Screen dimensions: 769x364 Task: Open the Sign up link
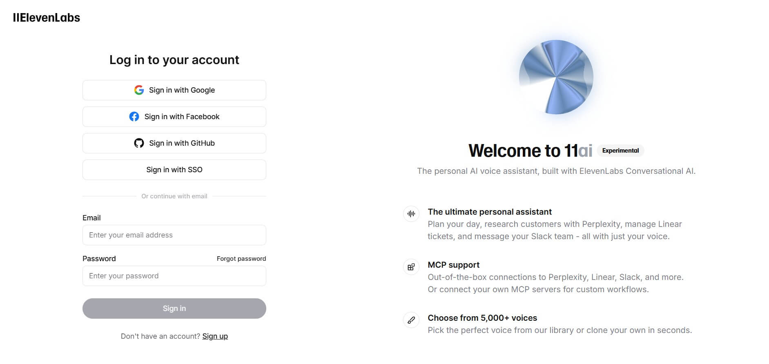[x=215, y=336]
